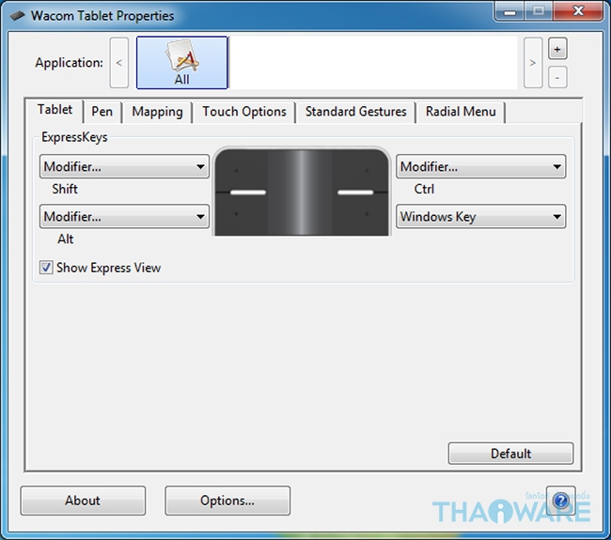
Task: Go to Standard Gestures tab
Action: click(355, 112)
